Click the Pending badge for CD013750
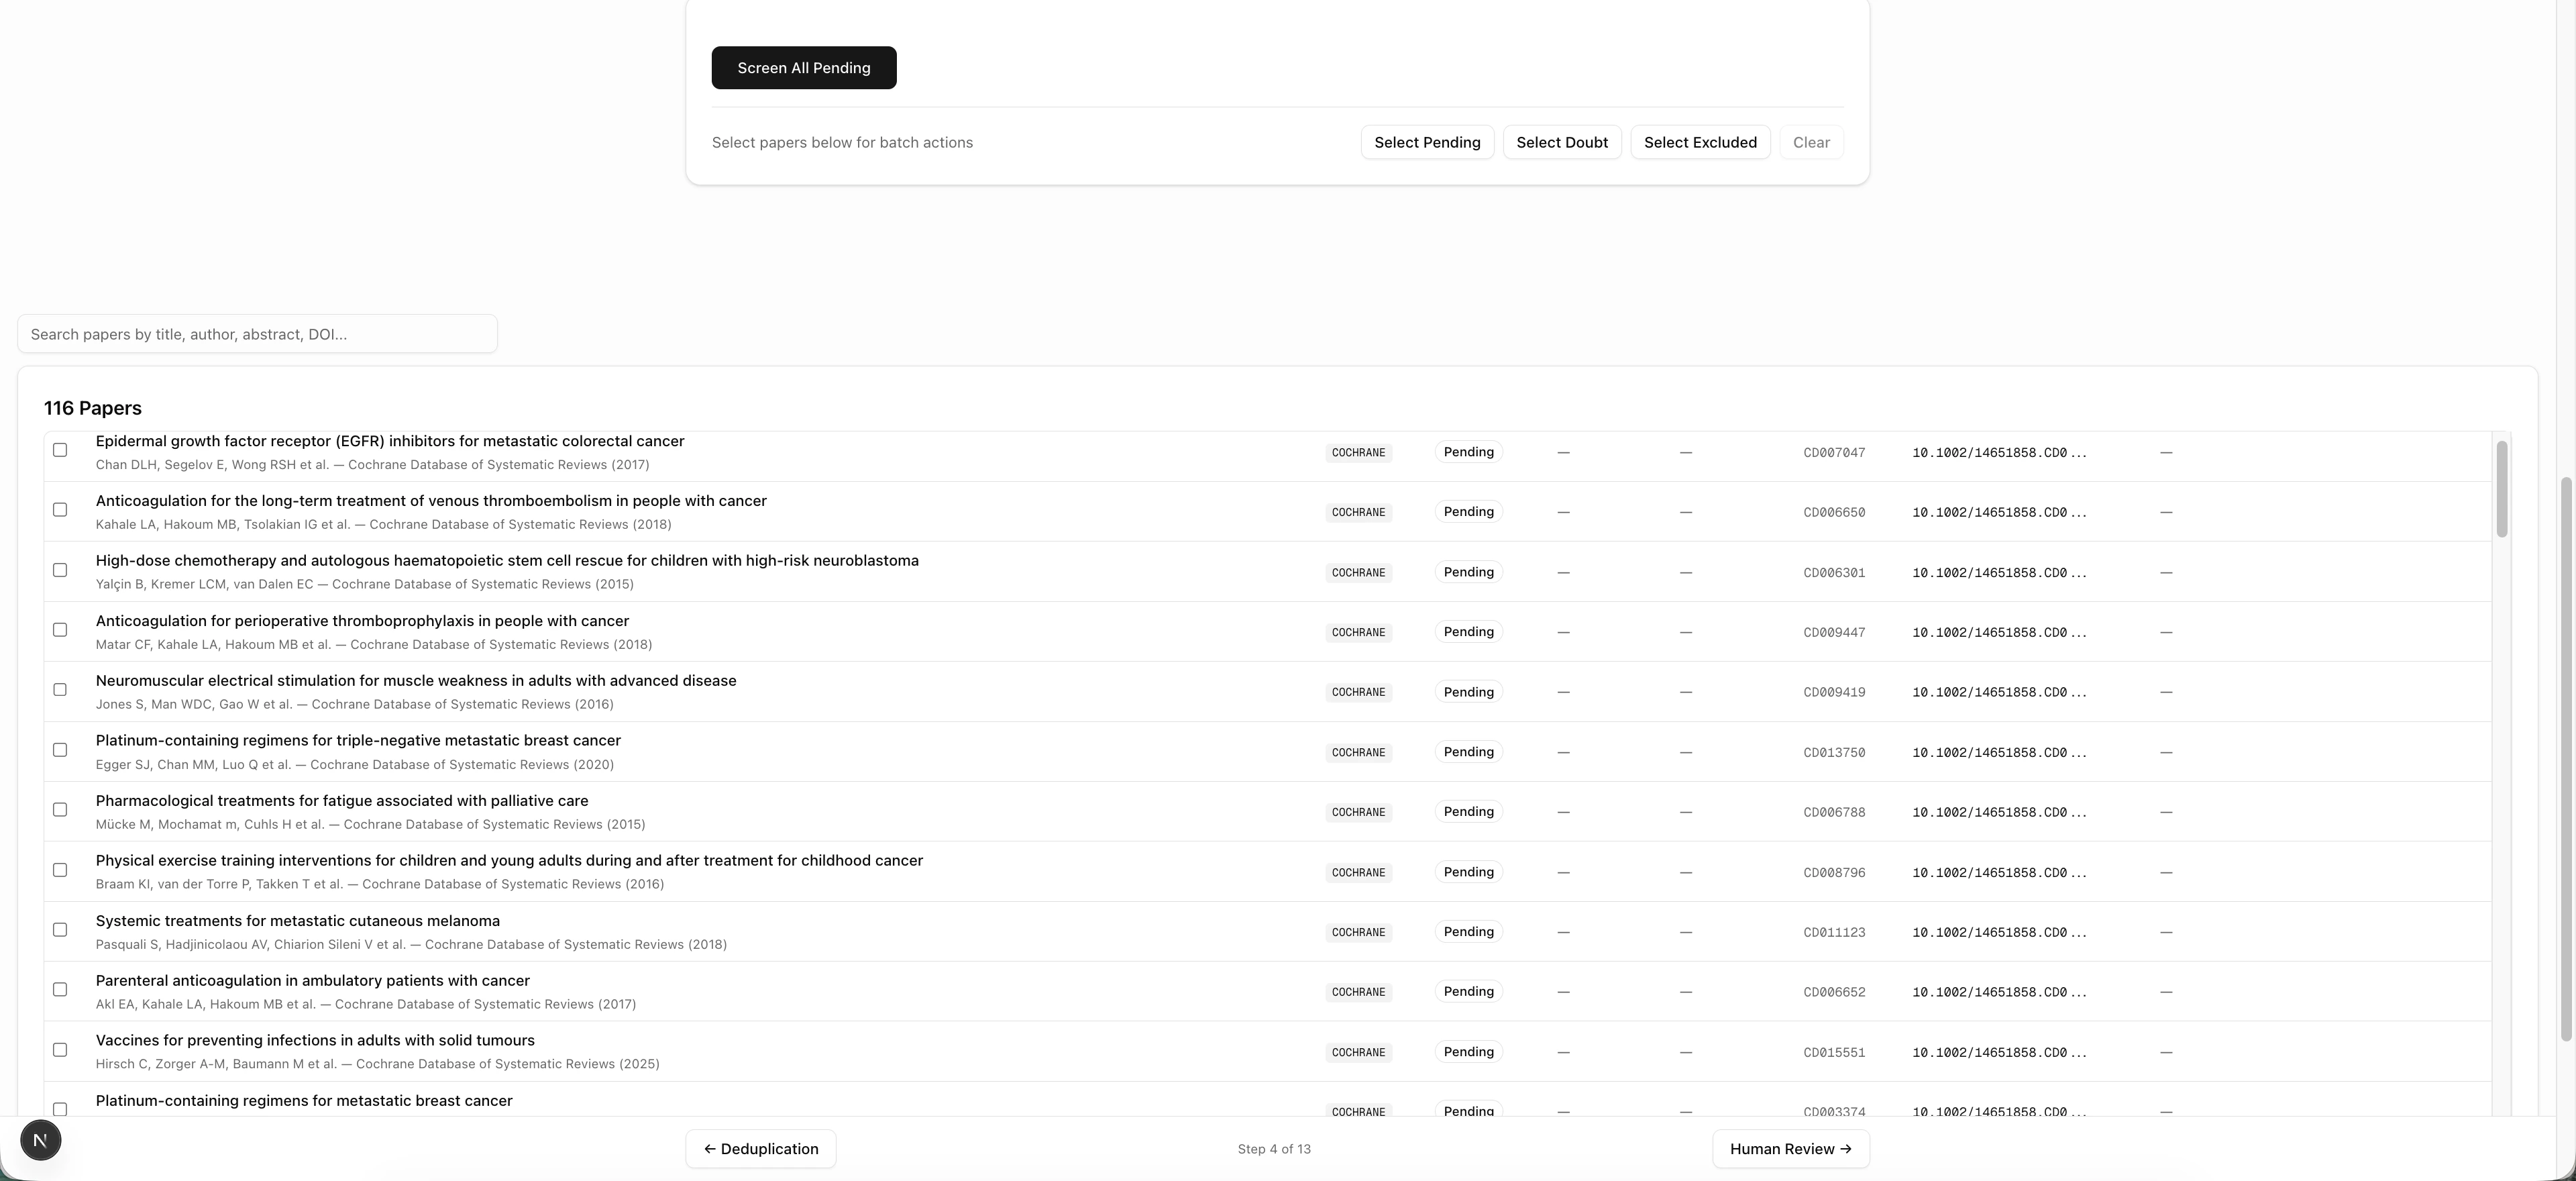This screenshot has width=2576, height=1181. pyautogui.click(x=1468, y=752)
